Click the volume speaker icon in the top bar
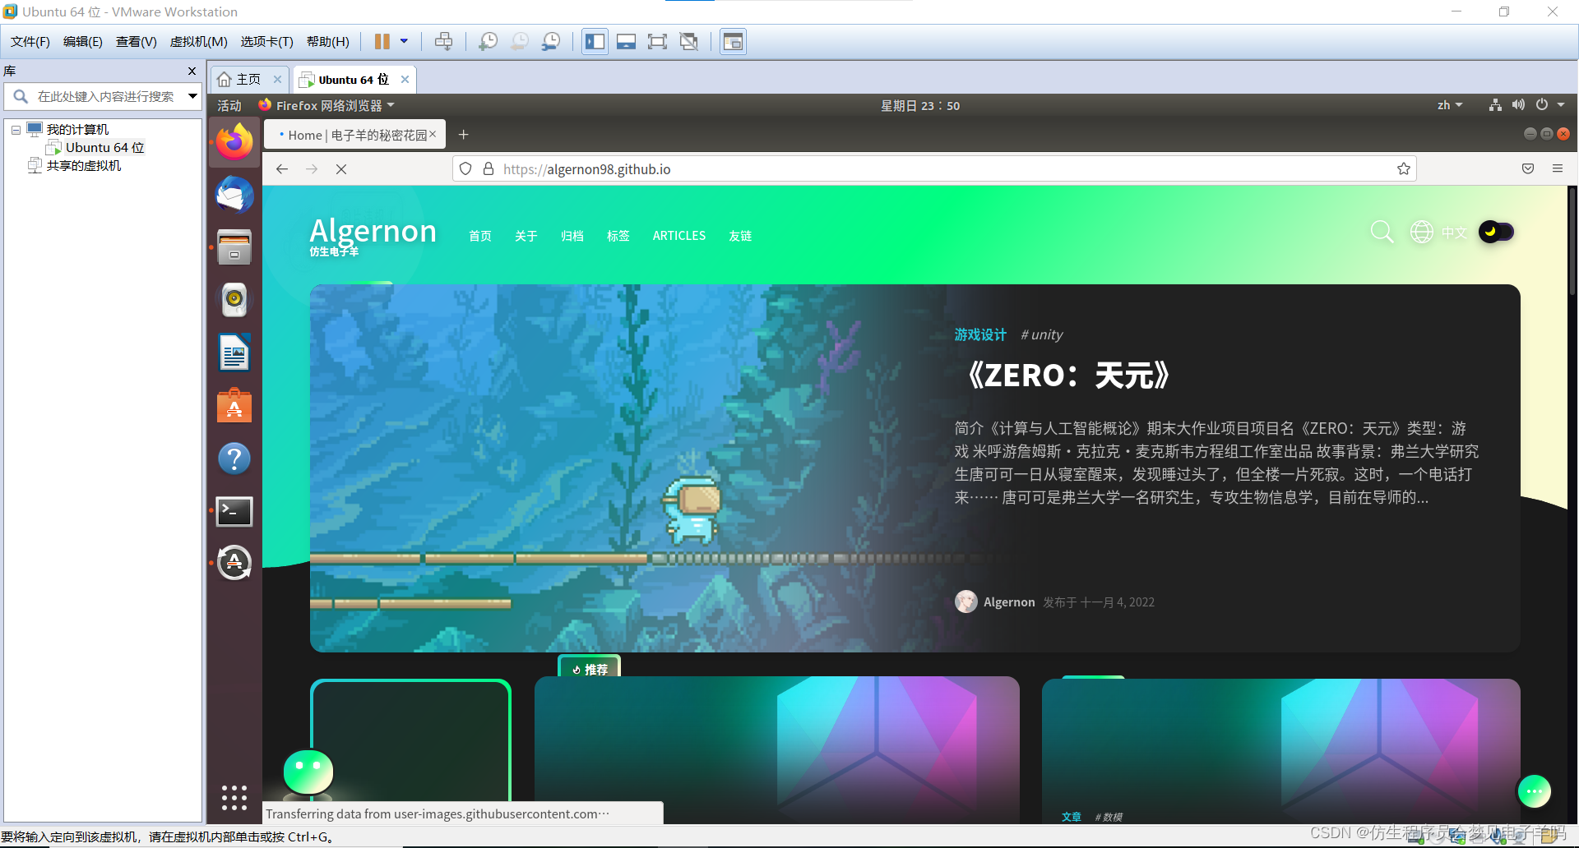 point(1518,105)
